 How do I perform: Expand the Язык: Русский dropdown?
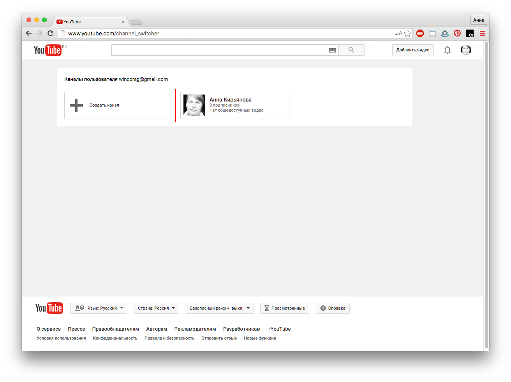pyautogui.click(x=99, y=308)
